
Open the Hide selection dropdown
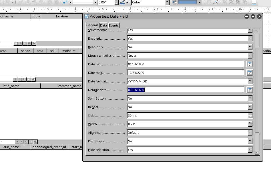(x=250, y=150)
